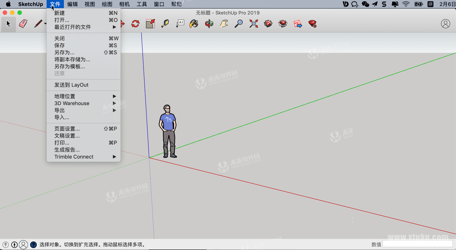
Task: Select the Paint Bucket tool
Action: tap(194, 24)
